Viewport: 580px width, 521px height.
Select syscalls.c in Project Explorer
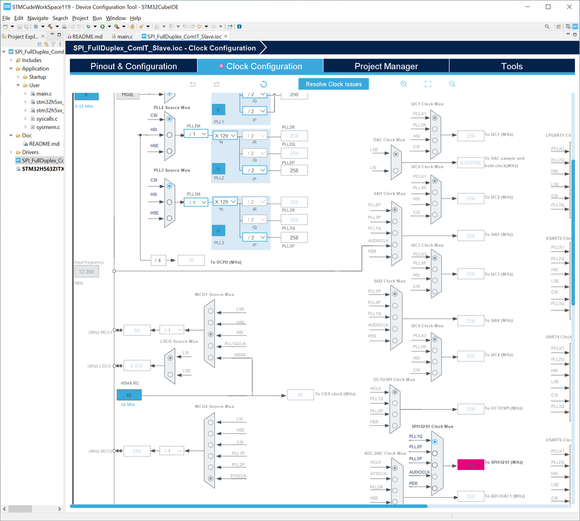click(x=46, y=119)
